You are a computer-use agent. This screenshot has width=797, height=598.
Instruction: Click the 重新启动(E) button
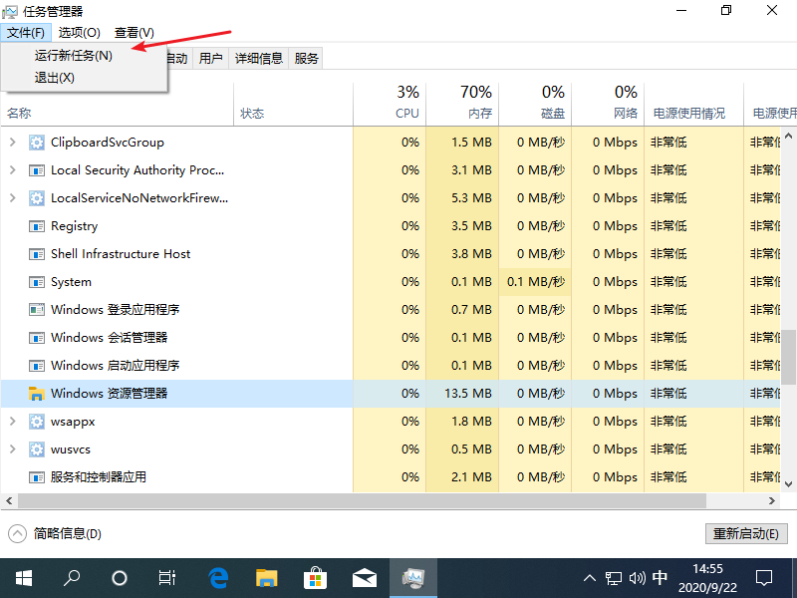pyautogui.click(x=746, y=533)
